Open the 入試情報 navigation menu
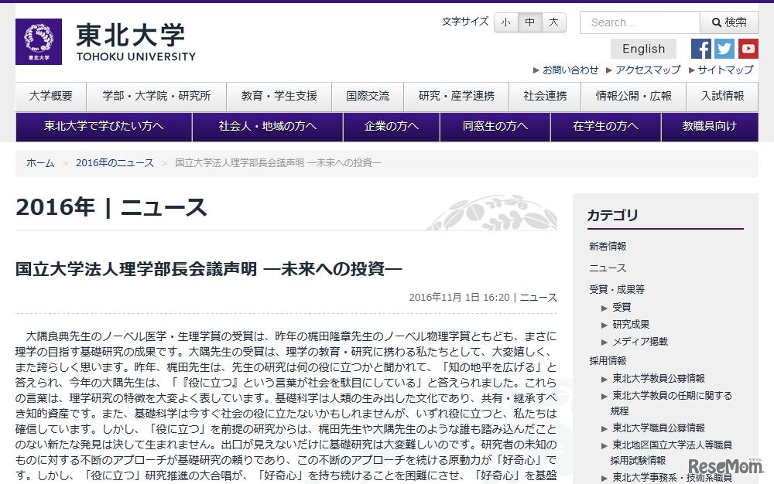The width and height of the screenshot is (774, 484). pyautogui.click(x=721, y=97)
